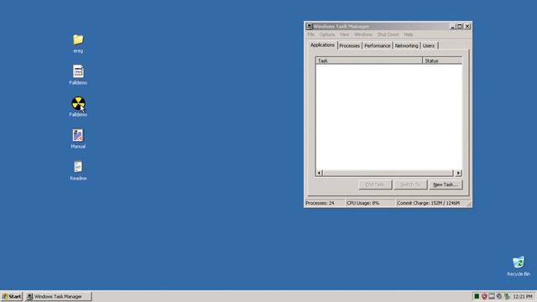Image resolution: width=537 pixels, height=302 pixels.
Task: Click the taskbar clock
Action: (523, 296)
